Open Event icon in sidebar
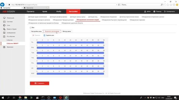The height and width of the screenshot is (100, 179). (4, 36)
